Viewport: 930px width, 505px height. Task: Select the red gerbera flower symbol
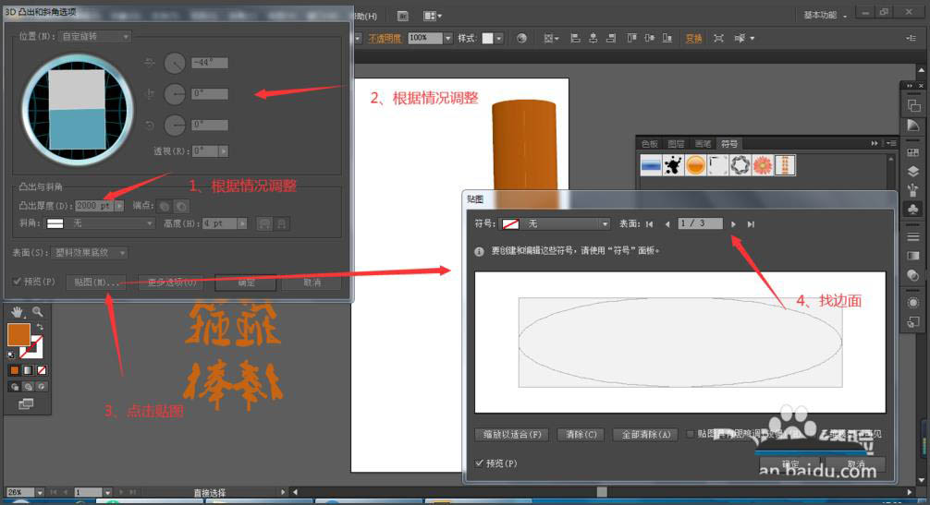point(763,165)
